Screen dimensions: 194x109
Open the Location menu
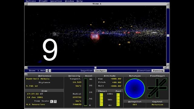(56, 1)
